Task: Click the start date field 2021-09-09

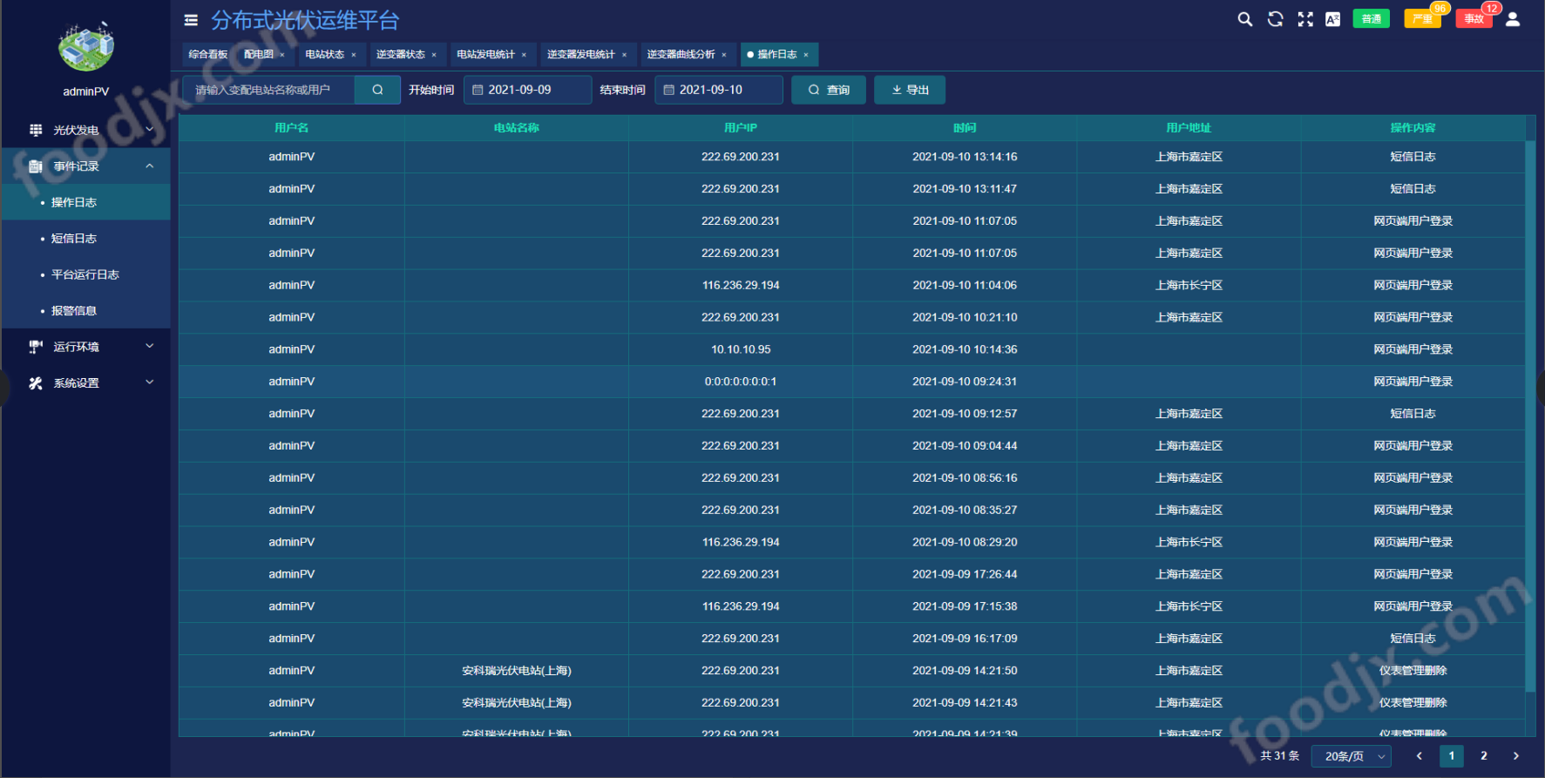Action: point(527,90)
